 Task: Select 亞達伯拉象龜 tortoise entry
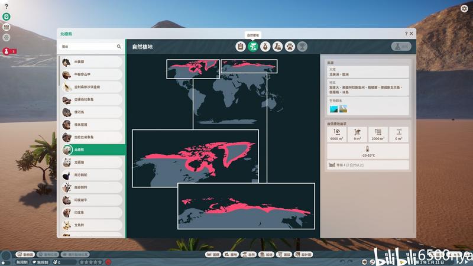pos(92,99)
